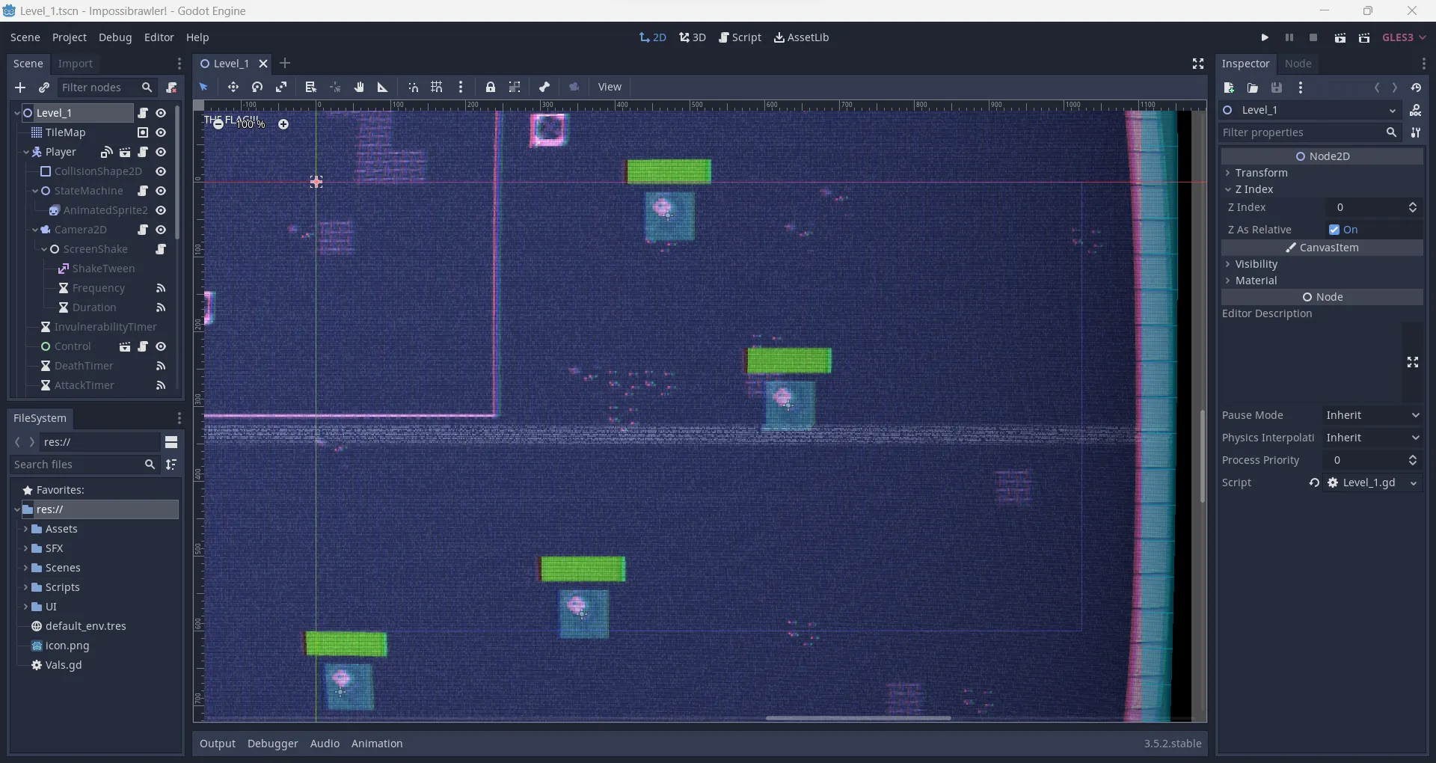Switch to the Import tab
1436x763 pixels.
76,64
